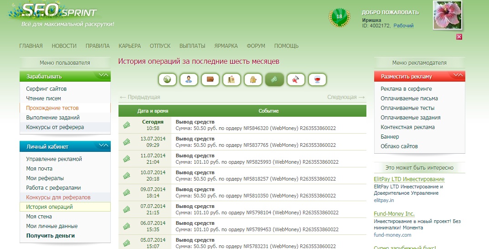The height and width of the screenshot is (249, 489).
Task: Click the globe filter icon
Action: 167,79
